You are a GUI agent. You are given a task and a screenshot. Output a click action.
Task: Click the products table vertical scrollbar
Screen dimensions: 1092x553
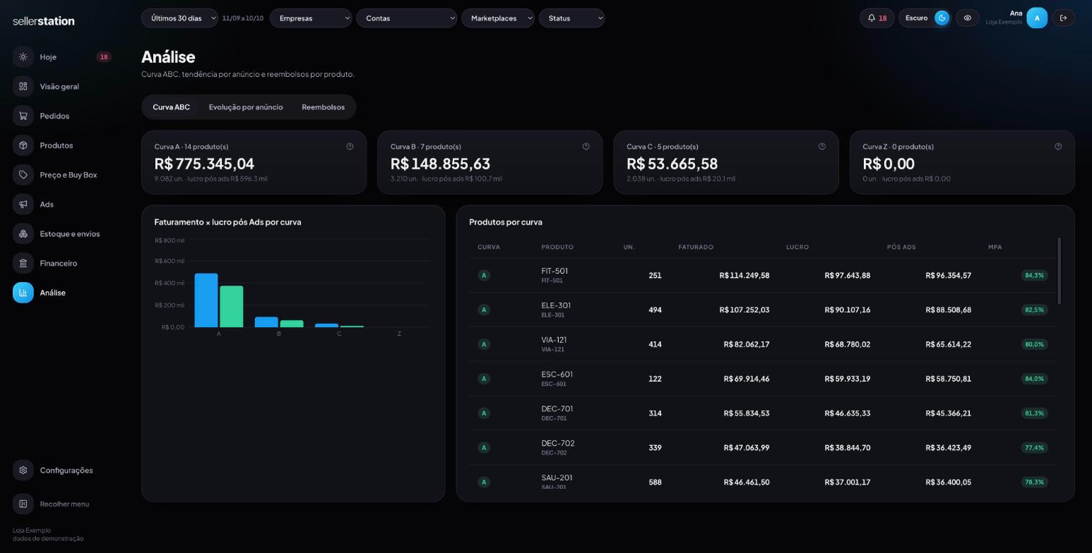[1060, 272]
